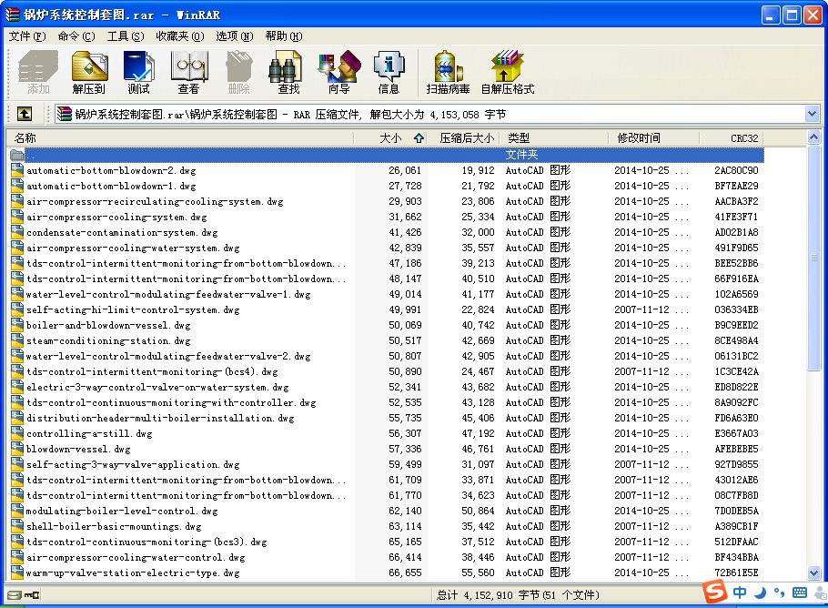Select automatic-bottom-blowdown-2.dwg file
The image size is (828, 608).
click(111, 170)
